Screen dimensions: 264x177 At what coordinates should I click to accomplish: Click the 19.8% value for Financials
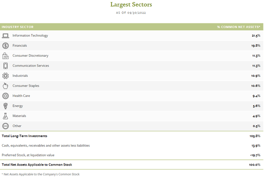256,46
